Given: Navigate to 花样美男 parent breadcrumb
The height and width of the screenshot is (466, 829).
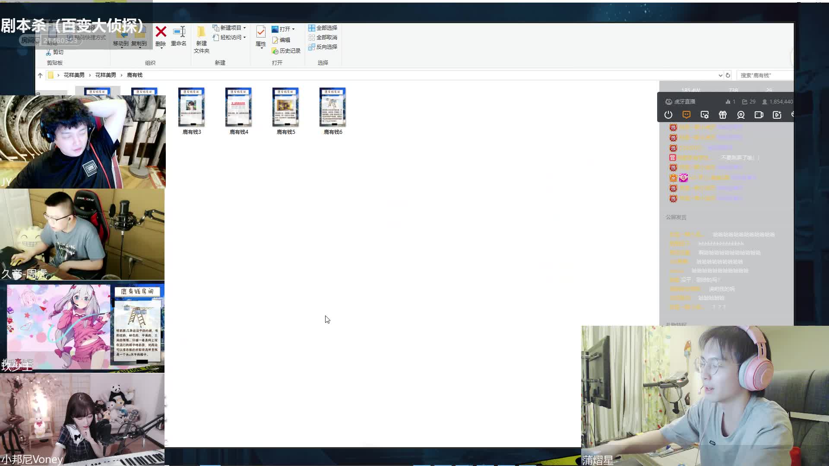Looking at the screenshot, I should pyautogui.click(x=105, y=75).
